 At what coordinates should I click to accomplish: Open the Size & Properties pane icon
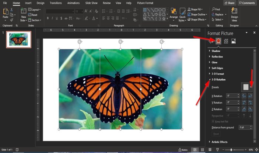(x=226, y=41)
